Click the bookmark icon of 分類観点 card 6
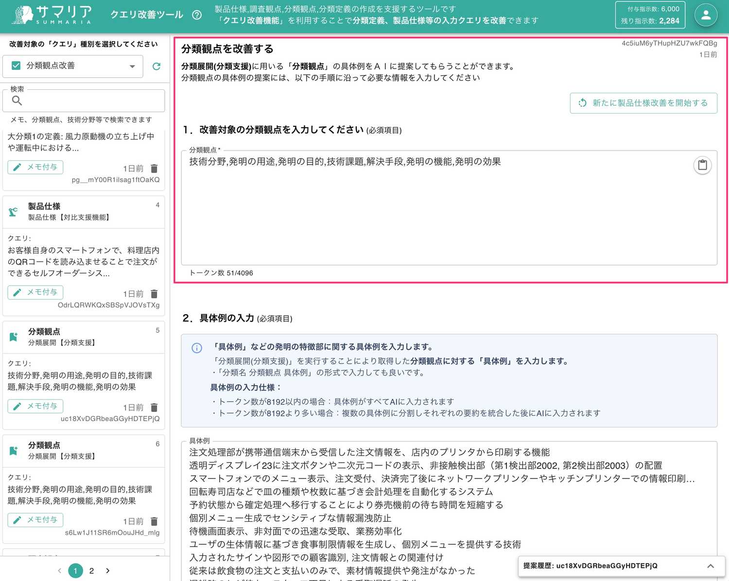Viewport: 729px width, 581px height. pos(14,450)
